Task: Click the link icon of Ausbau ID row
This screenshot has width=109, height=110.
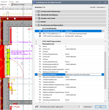Action: coord(40,57)
